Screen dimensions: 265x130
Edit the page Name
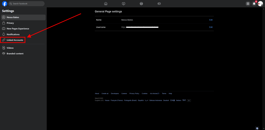[211, 20]
